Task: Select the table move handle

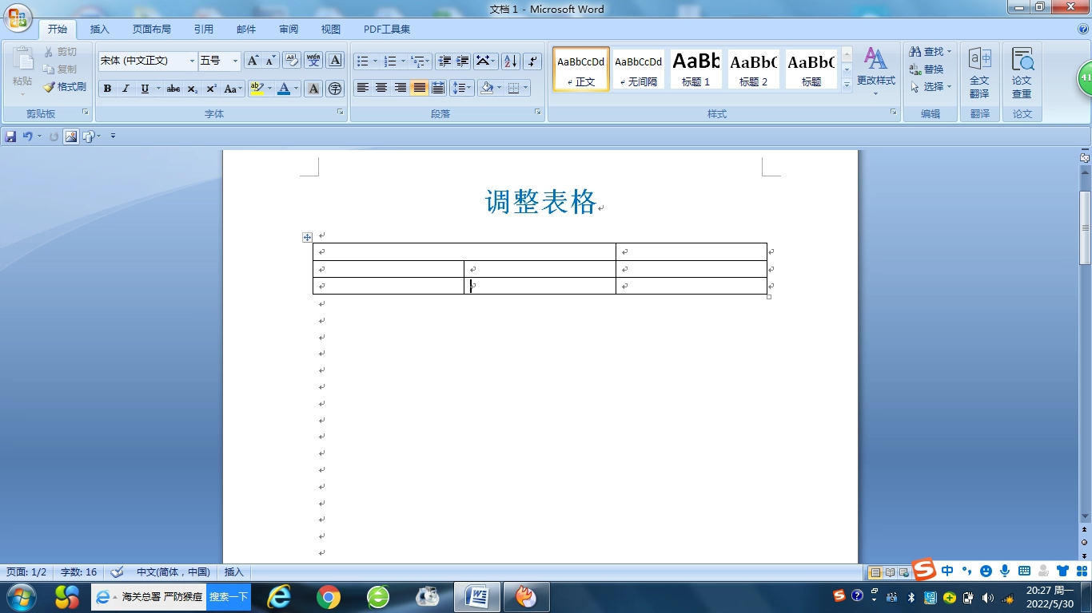Action: click(x=307, y=237)
